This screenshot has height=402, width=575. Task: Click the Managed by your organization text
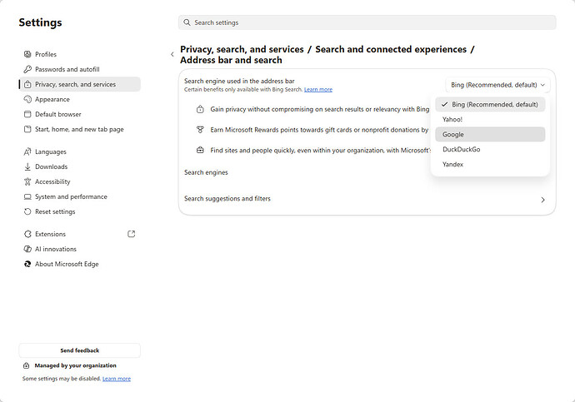75,365
